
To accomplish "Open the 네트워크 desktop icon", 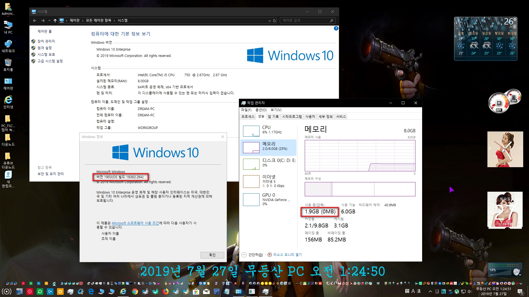I will coord(8,46).
